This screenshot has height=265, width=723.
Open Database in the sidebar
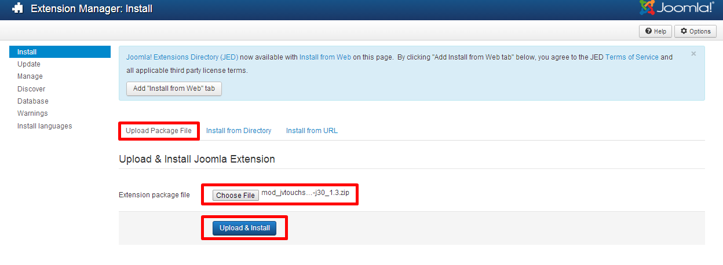tap(33, 101)
